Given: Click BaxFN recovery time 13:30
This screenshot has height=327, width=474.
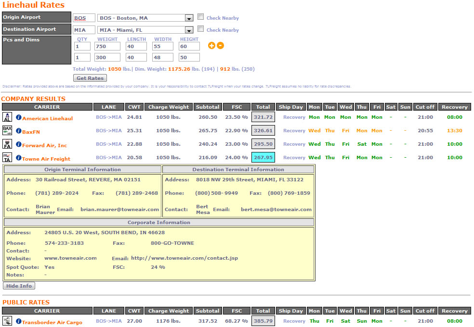Looking at the screenshot, I should [x=455, y=131].
